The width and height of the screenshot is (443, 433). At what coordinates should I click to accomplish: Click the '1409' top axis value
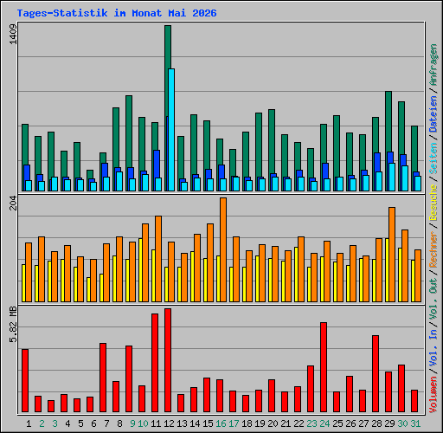(13, 35)
